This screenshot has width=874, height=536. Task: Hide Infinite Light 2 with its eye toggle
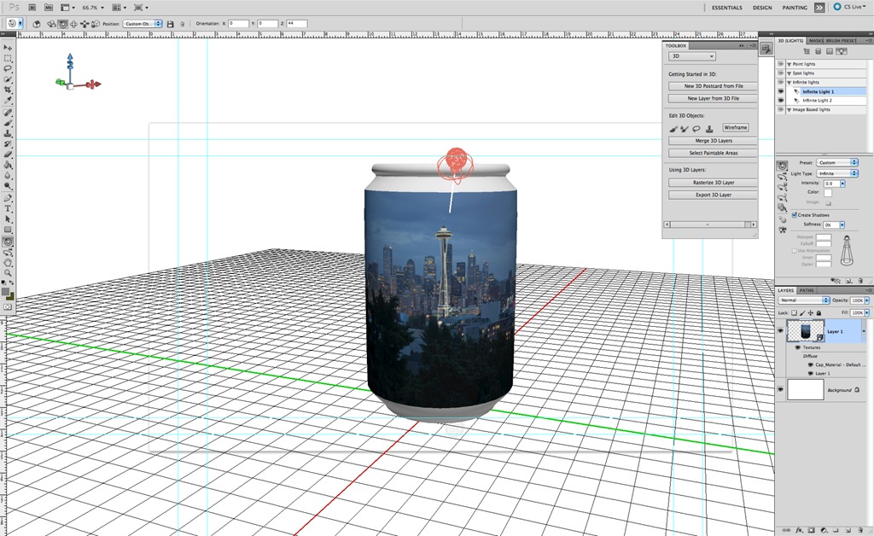point(780,100)
